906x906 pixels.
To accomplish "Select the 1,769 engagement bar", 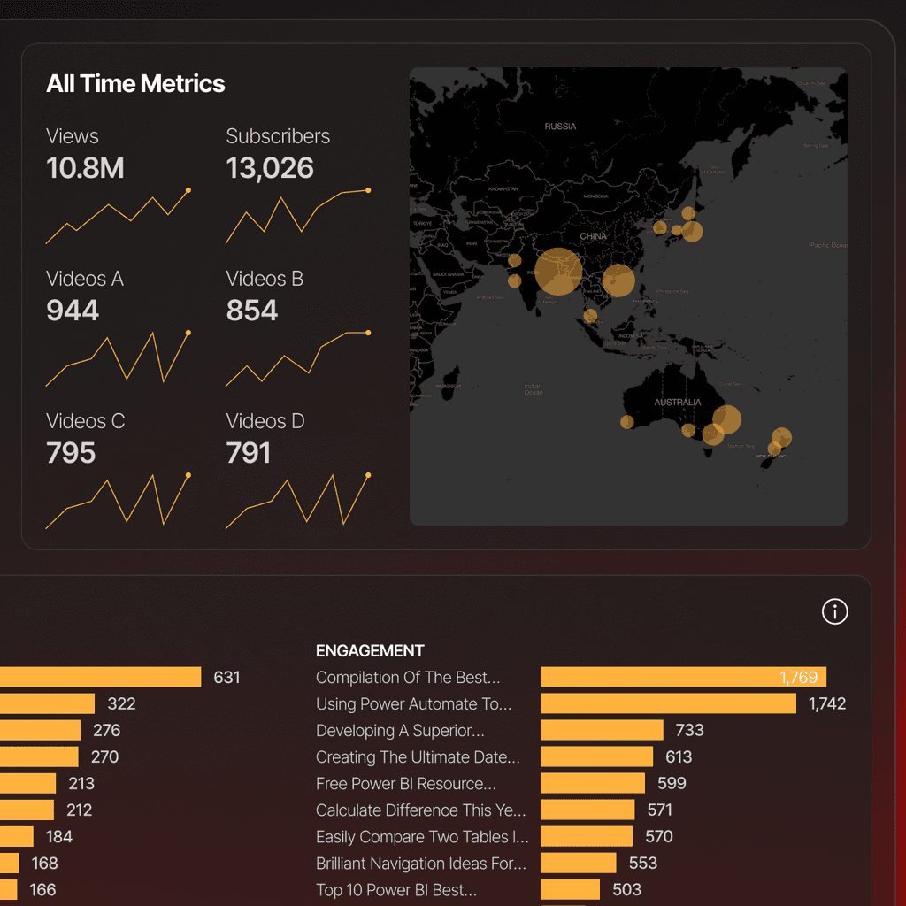I will pos(681,677).
